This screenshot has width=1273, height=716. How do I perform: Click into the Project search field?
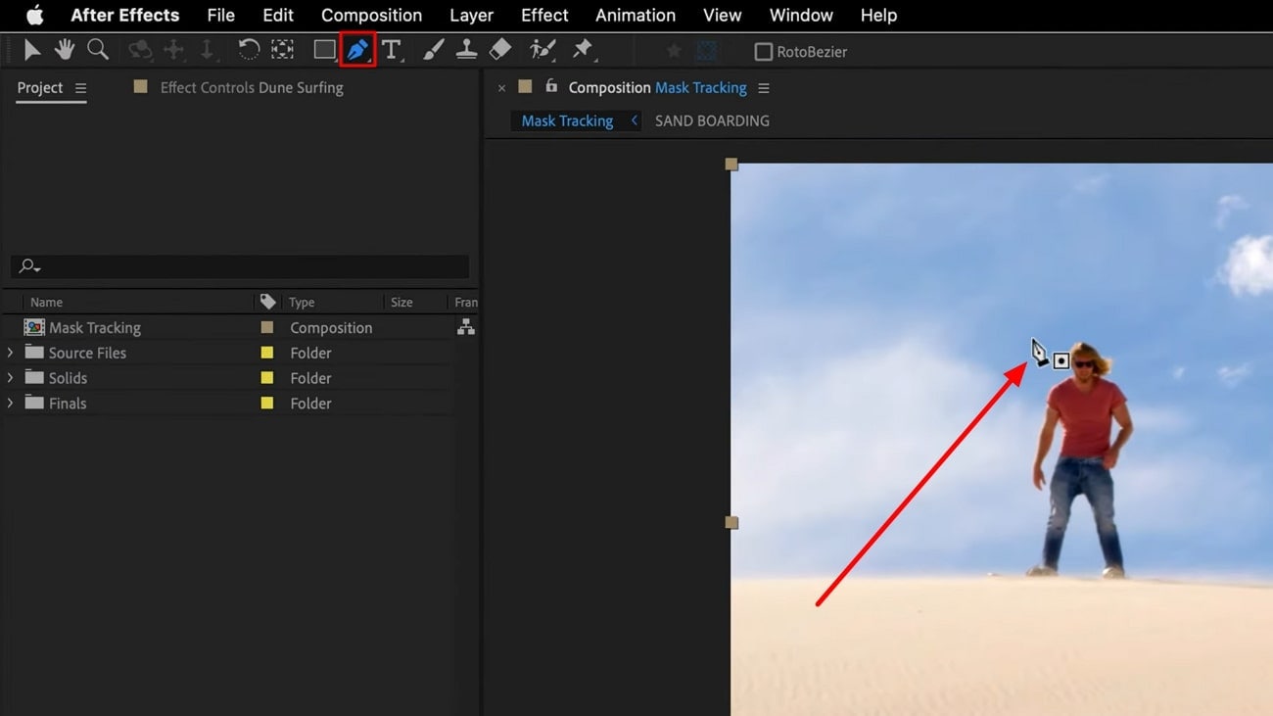240,266
